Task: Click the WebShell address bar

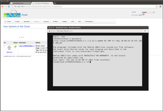Action: click(95, 31)
